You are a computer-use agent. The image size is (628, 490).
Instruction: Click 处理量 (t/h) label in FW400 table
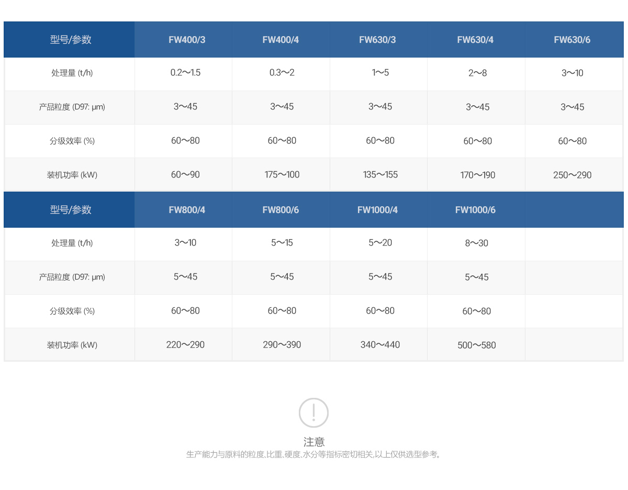(72, 73)
